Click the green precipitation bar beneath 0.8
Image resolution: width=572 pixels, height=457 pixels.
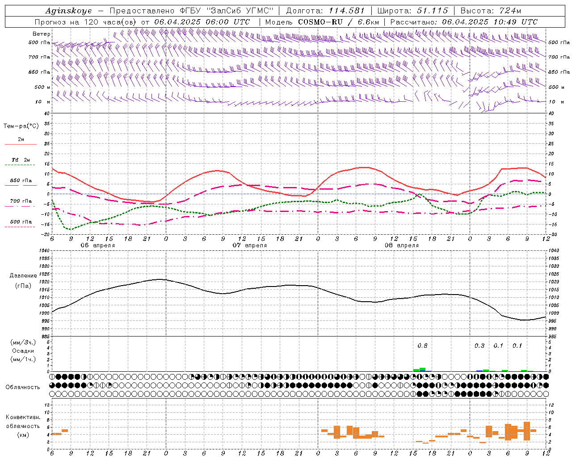coord(422,369)
